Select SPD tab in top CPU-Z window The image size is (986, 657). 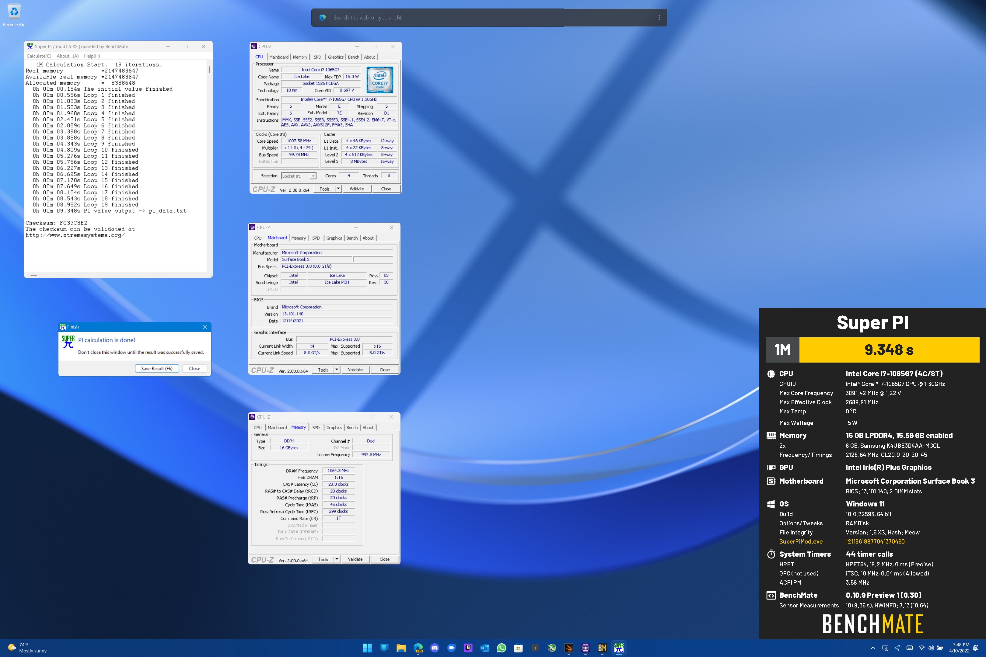(x=317, y=57)
